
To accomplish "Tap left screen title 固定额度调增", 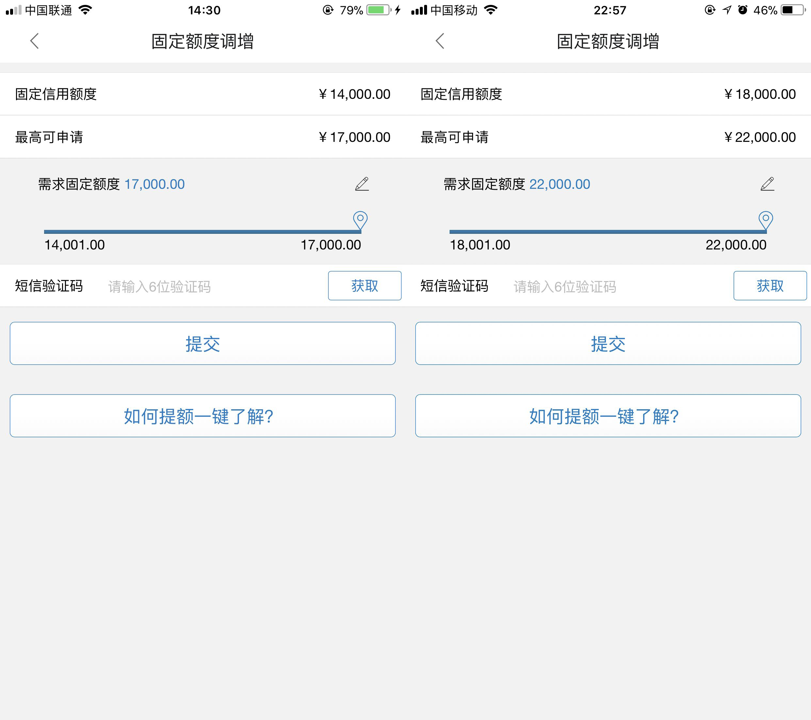I will click(x=203, y=41).
